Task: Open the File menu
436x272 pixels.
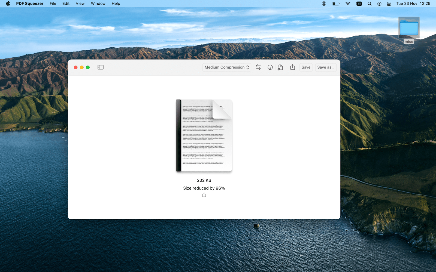Action: pyautogui.click(x=53, y=4)
